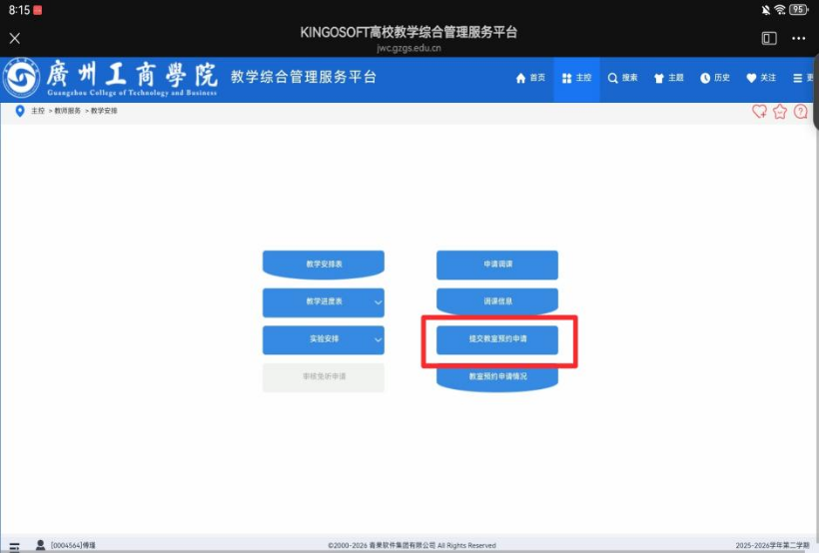Expand the 实验安排 dropdown chevron
This screenshot has height=553, width=820.
378,340
